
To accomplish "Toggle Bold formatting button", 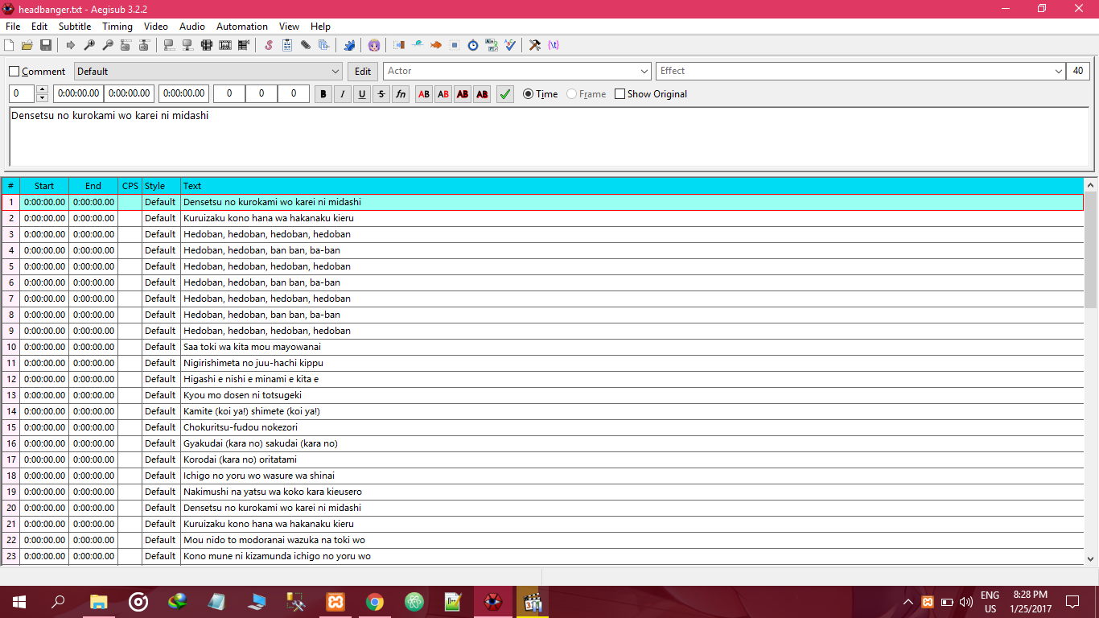I will click(323, 94).
